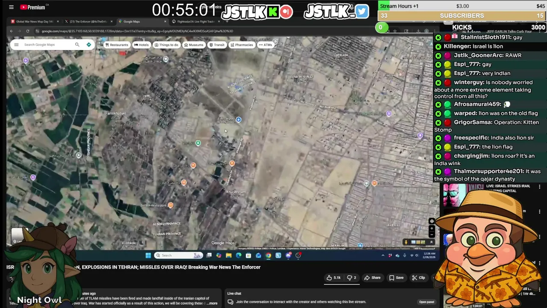This screenshot has width=547, height=308.
Task: Click the green map pin near airport
Action: pyautogui.click(x=198, y=143)
